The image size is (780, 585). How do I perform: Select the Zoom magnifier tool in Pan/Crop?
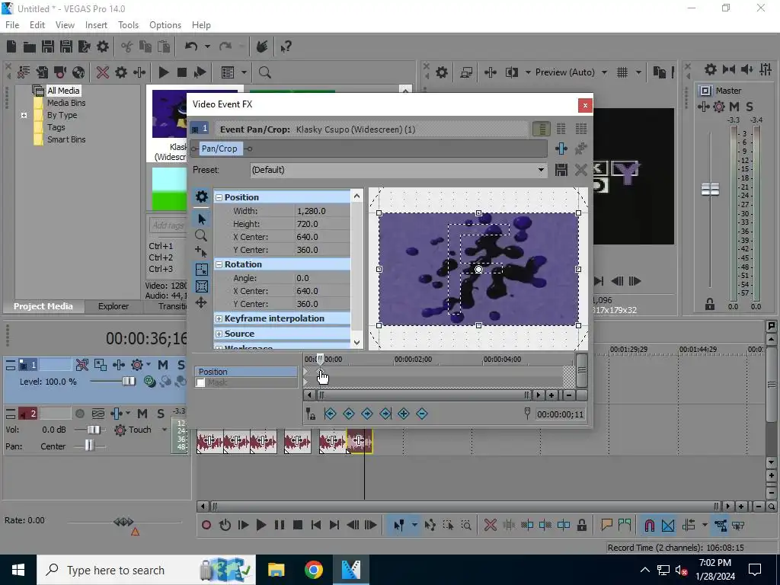pos(201,235)
